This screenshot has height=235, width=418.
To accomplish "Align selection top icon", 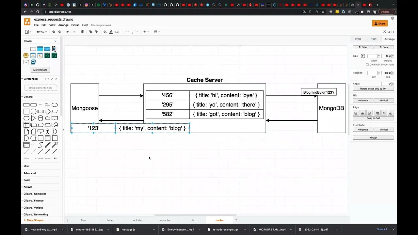I will coord(377,113).
